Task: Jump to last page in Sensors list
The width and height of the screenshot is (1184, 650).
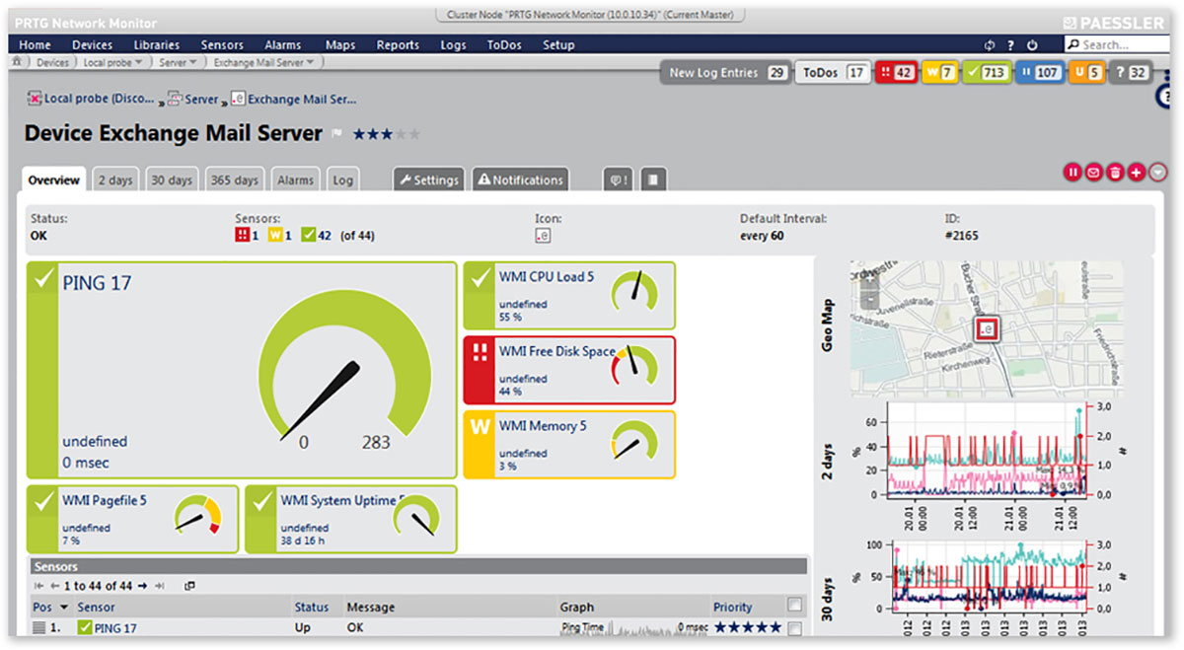Action: (160, 586)
